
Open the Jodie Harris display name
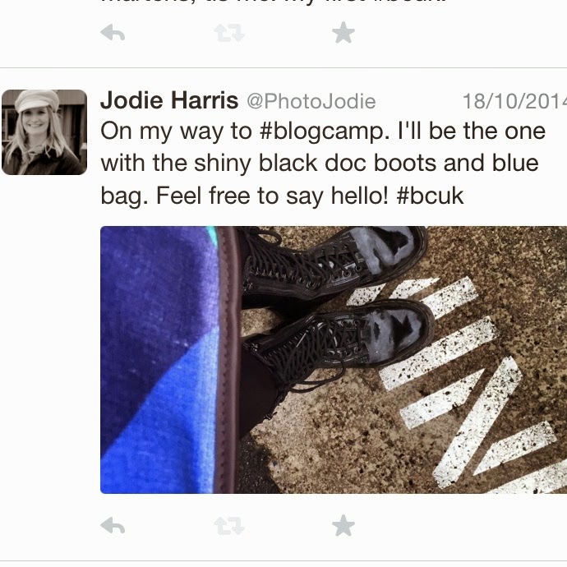169,100
